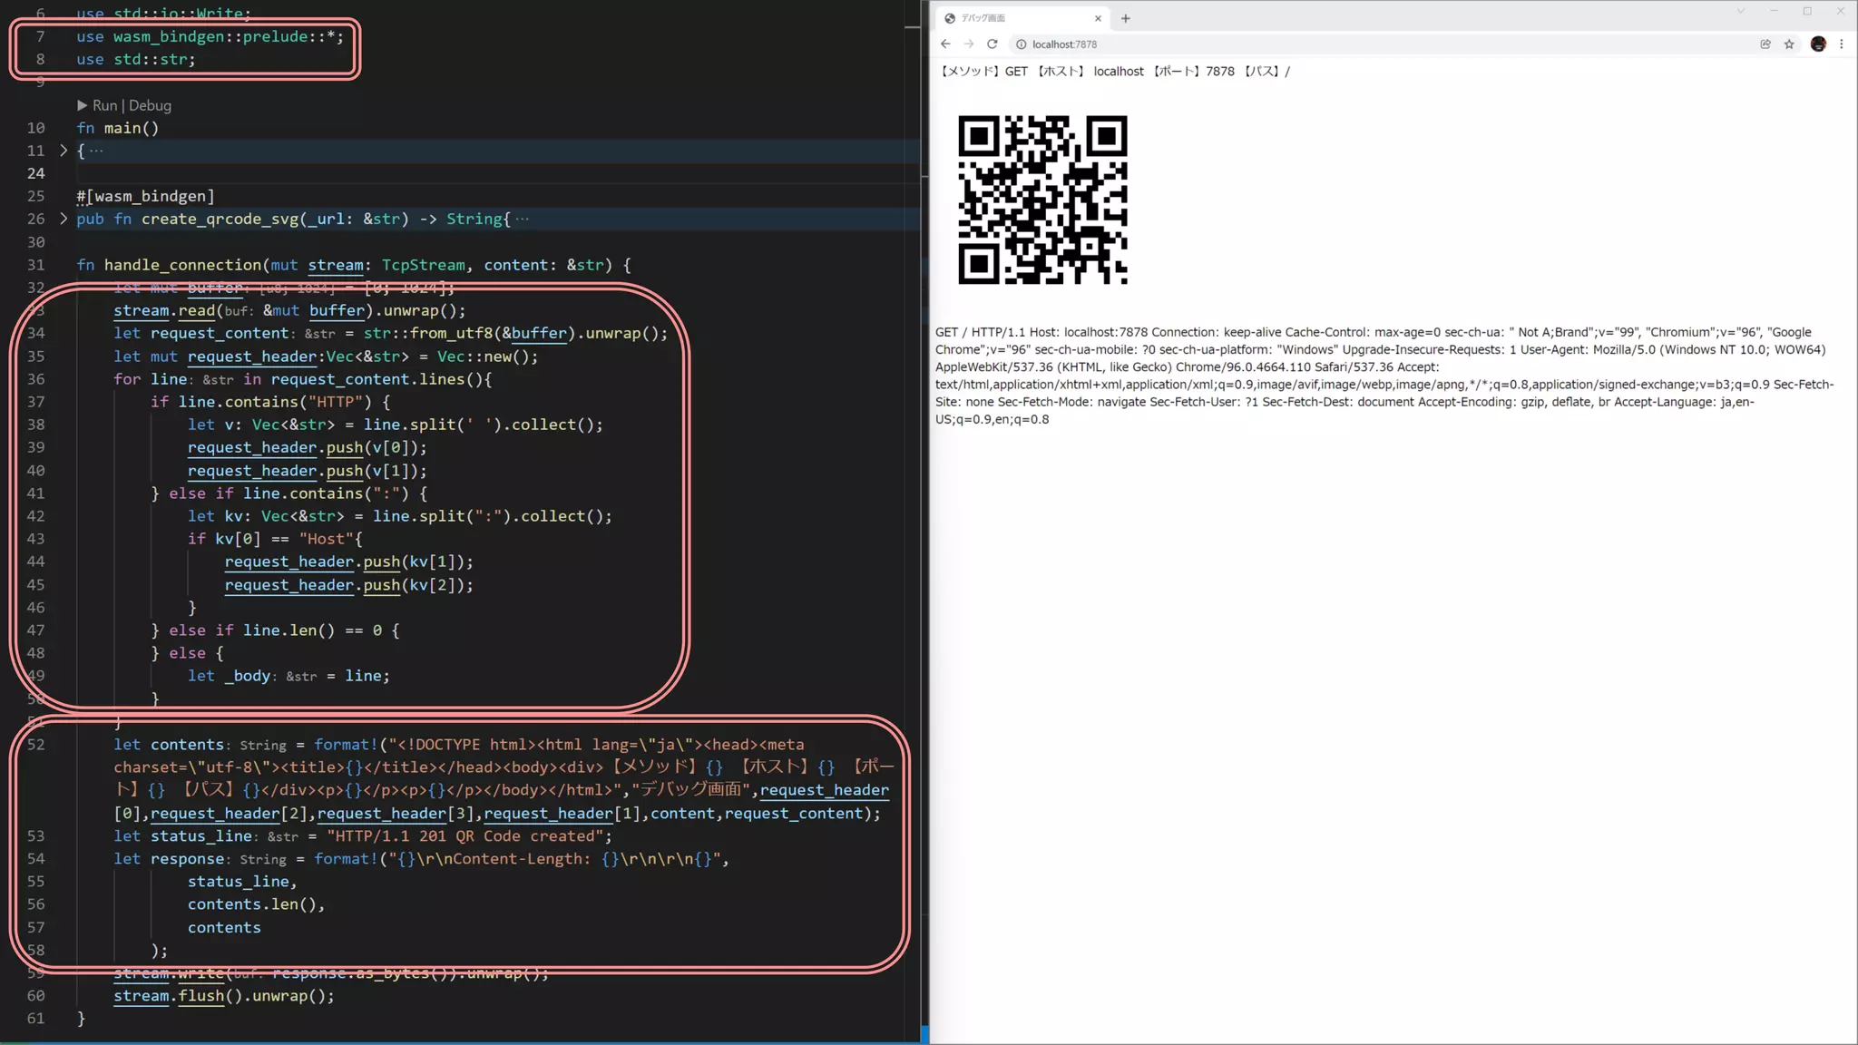The height and width of the screenshot is (1045, 1858).
Task: Expand the folded main function body
Action: [64, 151]
